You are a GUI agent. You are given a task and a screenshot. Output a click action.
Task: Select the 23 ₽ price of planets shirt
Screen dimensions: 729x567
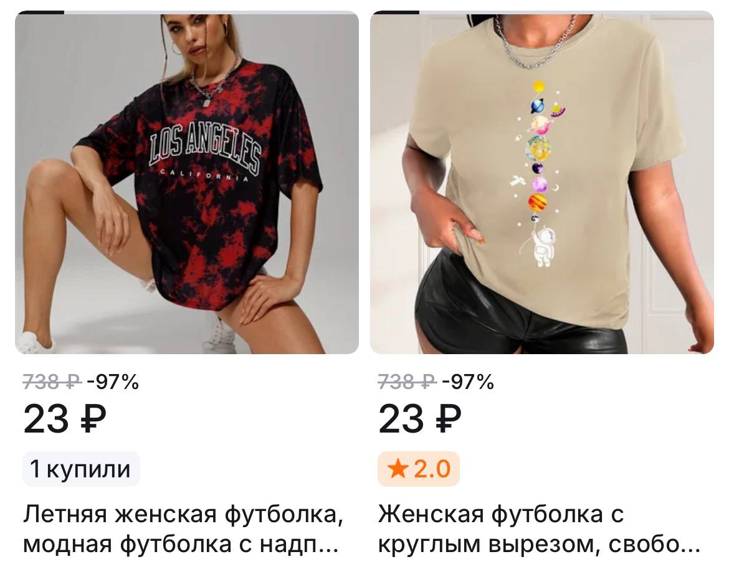[x=420, y=419]
